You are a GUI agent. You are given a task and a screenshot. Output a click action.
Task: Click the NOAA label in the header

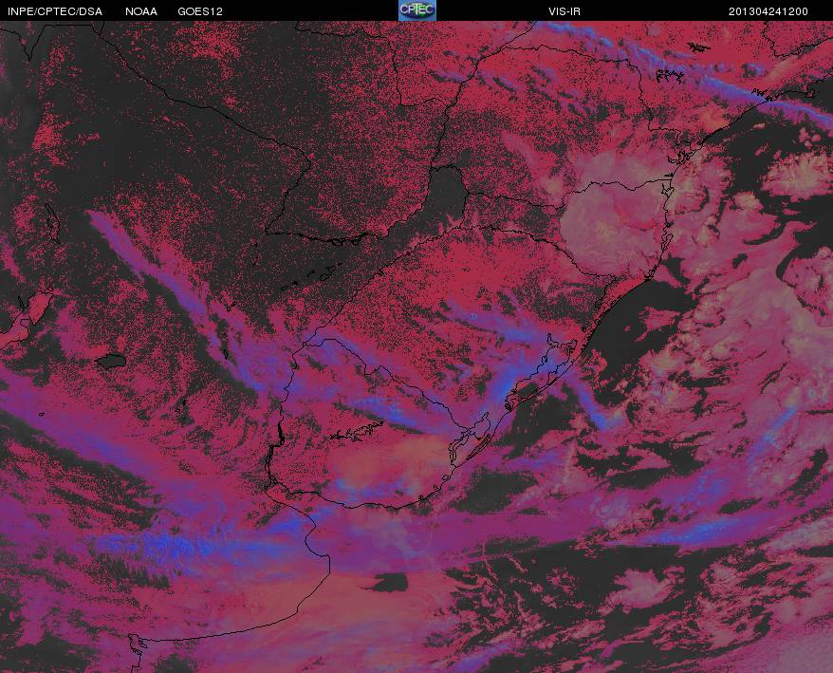pos(141,11)
